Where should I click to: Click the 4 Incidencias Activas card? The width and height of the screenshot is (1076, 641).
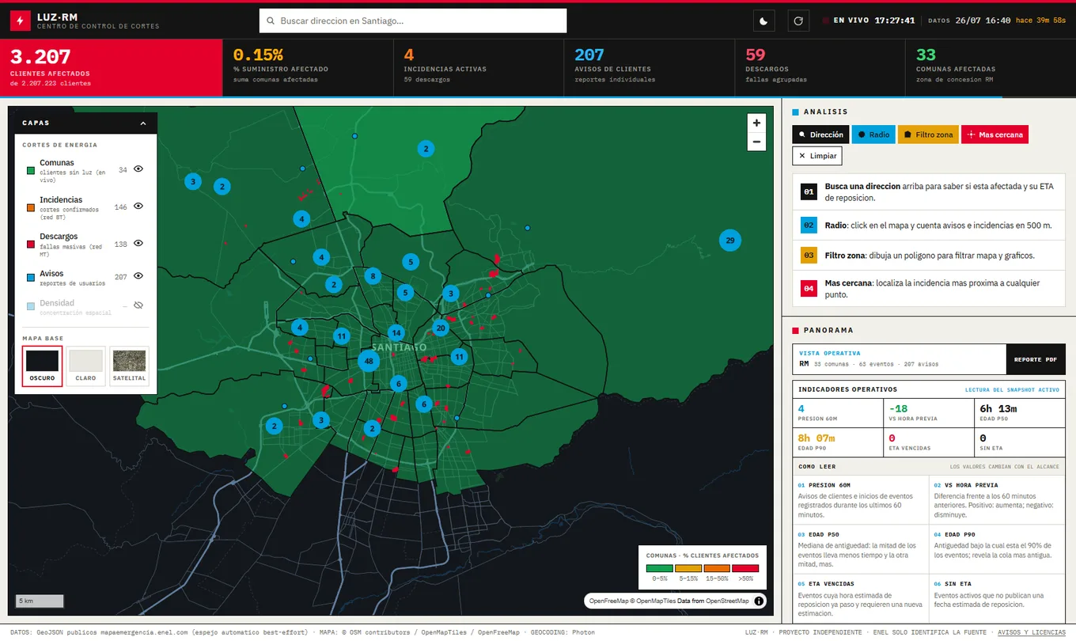(x=479, y=68)
